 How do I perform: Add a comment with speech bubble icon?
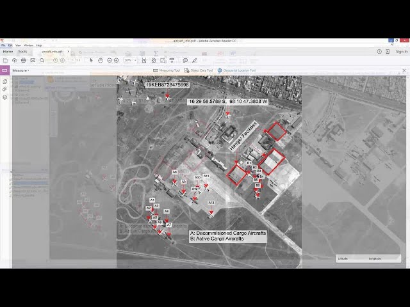point(185,61)
